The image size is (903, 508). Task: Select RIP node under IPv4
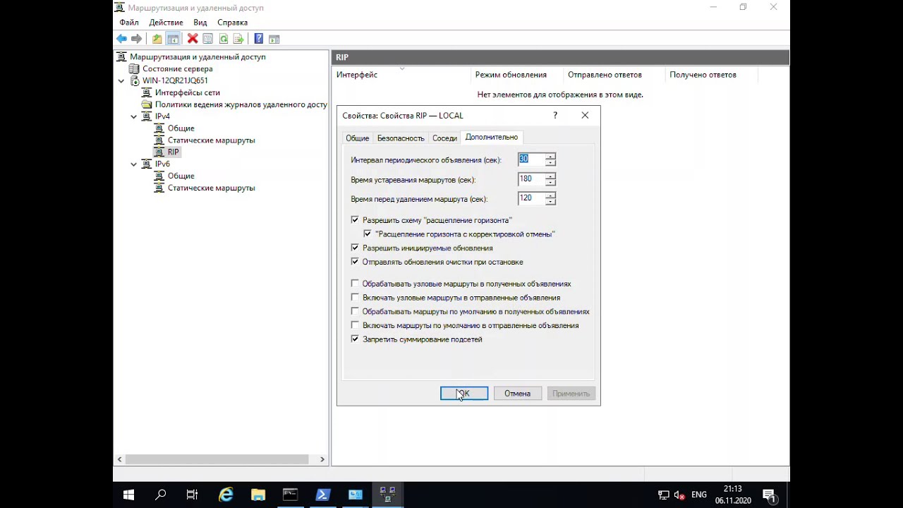173,152
